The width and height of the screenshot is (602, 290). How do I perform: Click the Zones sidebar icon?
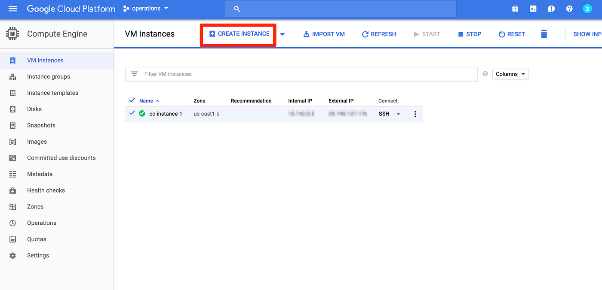[x=12, y=207]
